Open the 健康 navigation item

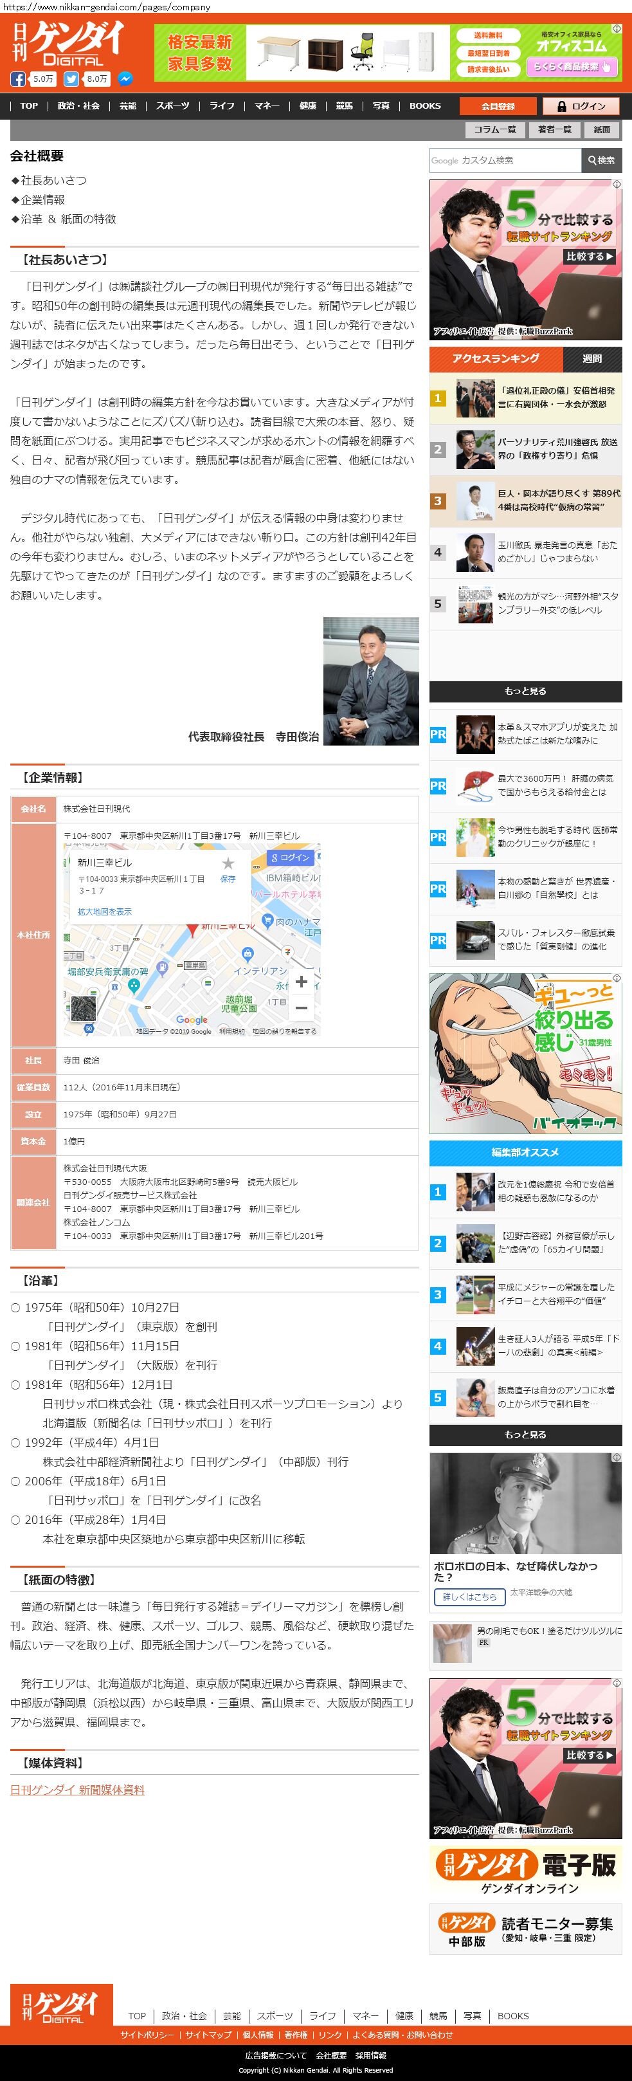(x=307, y=106)
